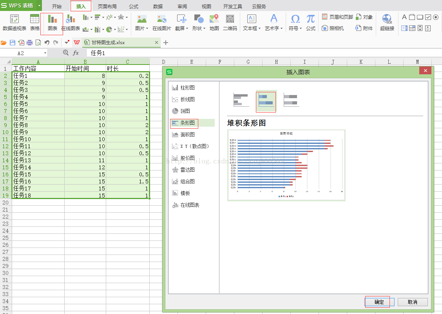Open the Name Box dropdown arrow
Image resolution: width=442 pixels, height=314 pixels.
(x=45, y=53)
